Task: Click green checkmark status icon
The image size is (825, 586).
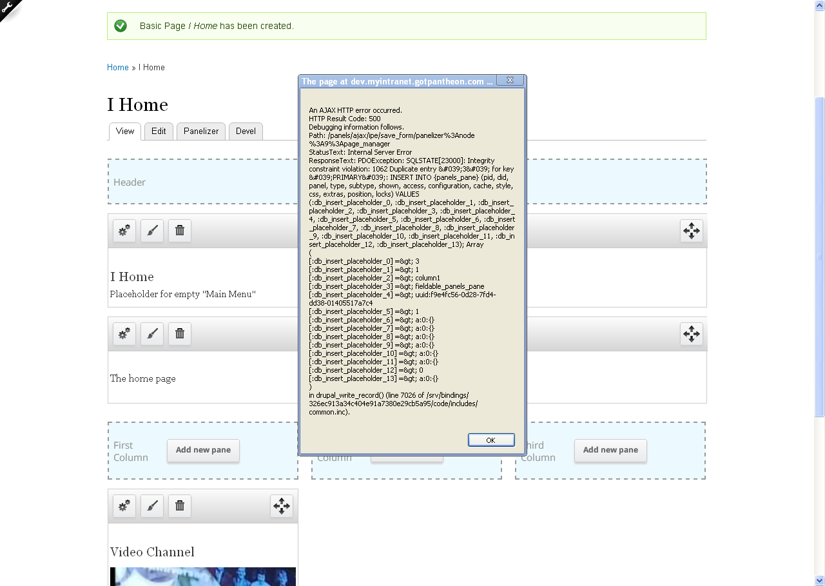Action: pos(121,26)
